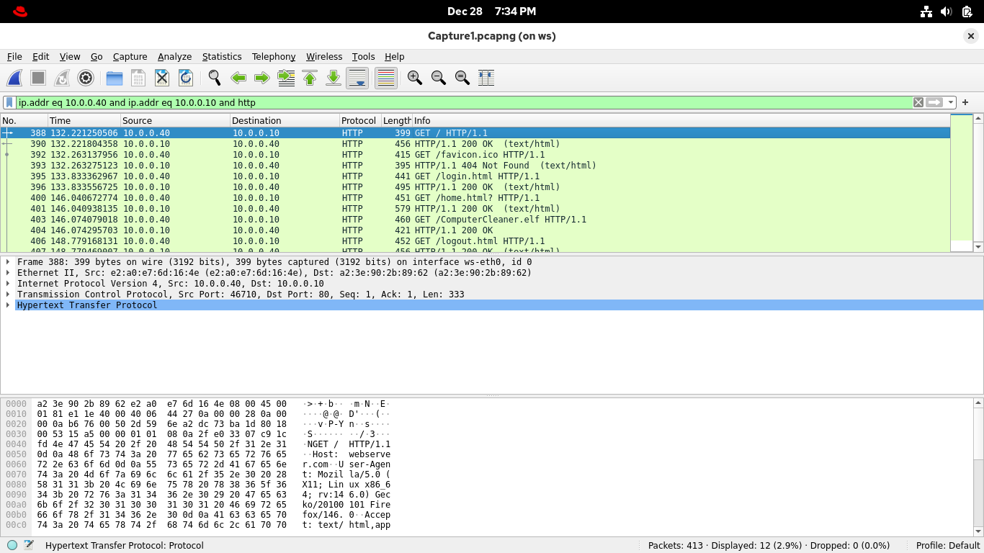Viewport: 984px width, 553px height.
Task: Toggle auto-scroll during live capture
Action: [x=357, y=78]
